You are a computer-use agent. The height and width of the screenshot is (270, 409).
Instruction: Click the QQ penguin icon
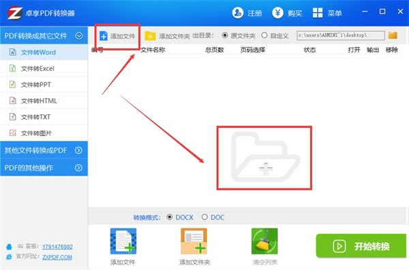coord(9,247)
